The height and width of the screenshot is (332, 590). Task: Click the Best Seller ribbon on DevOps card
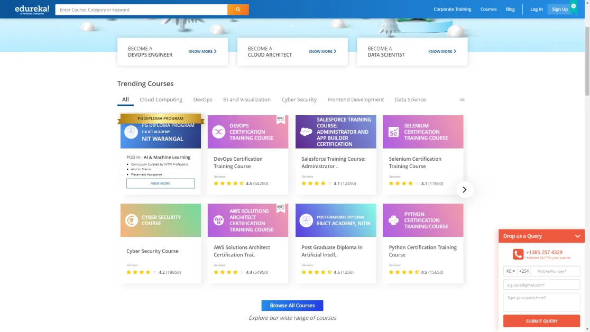point(281,119)
